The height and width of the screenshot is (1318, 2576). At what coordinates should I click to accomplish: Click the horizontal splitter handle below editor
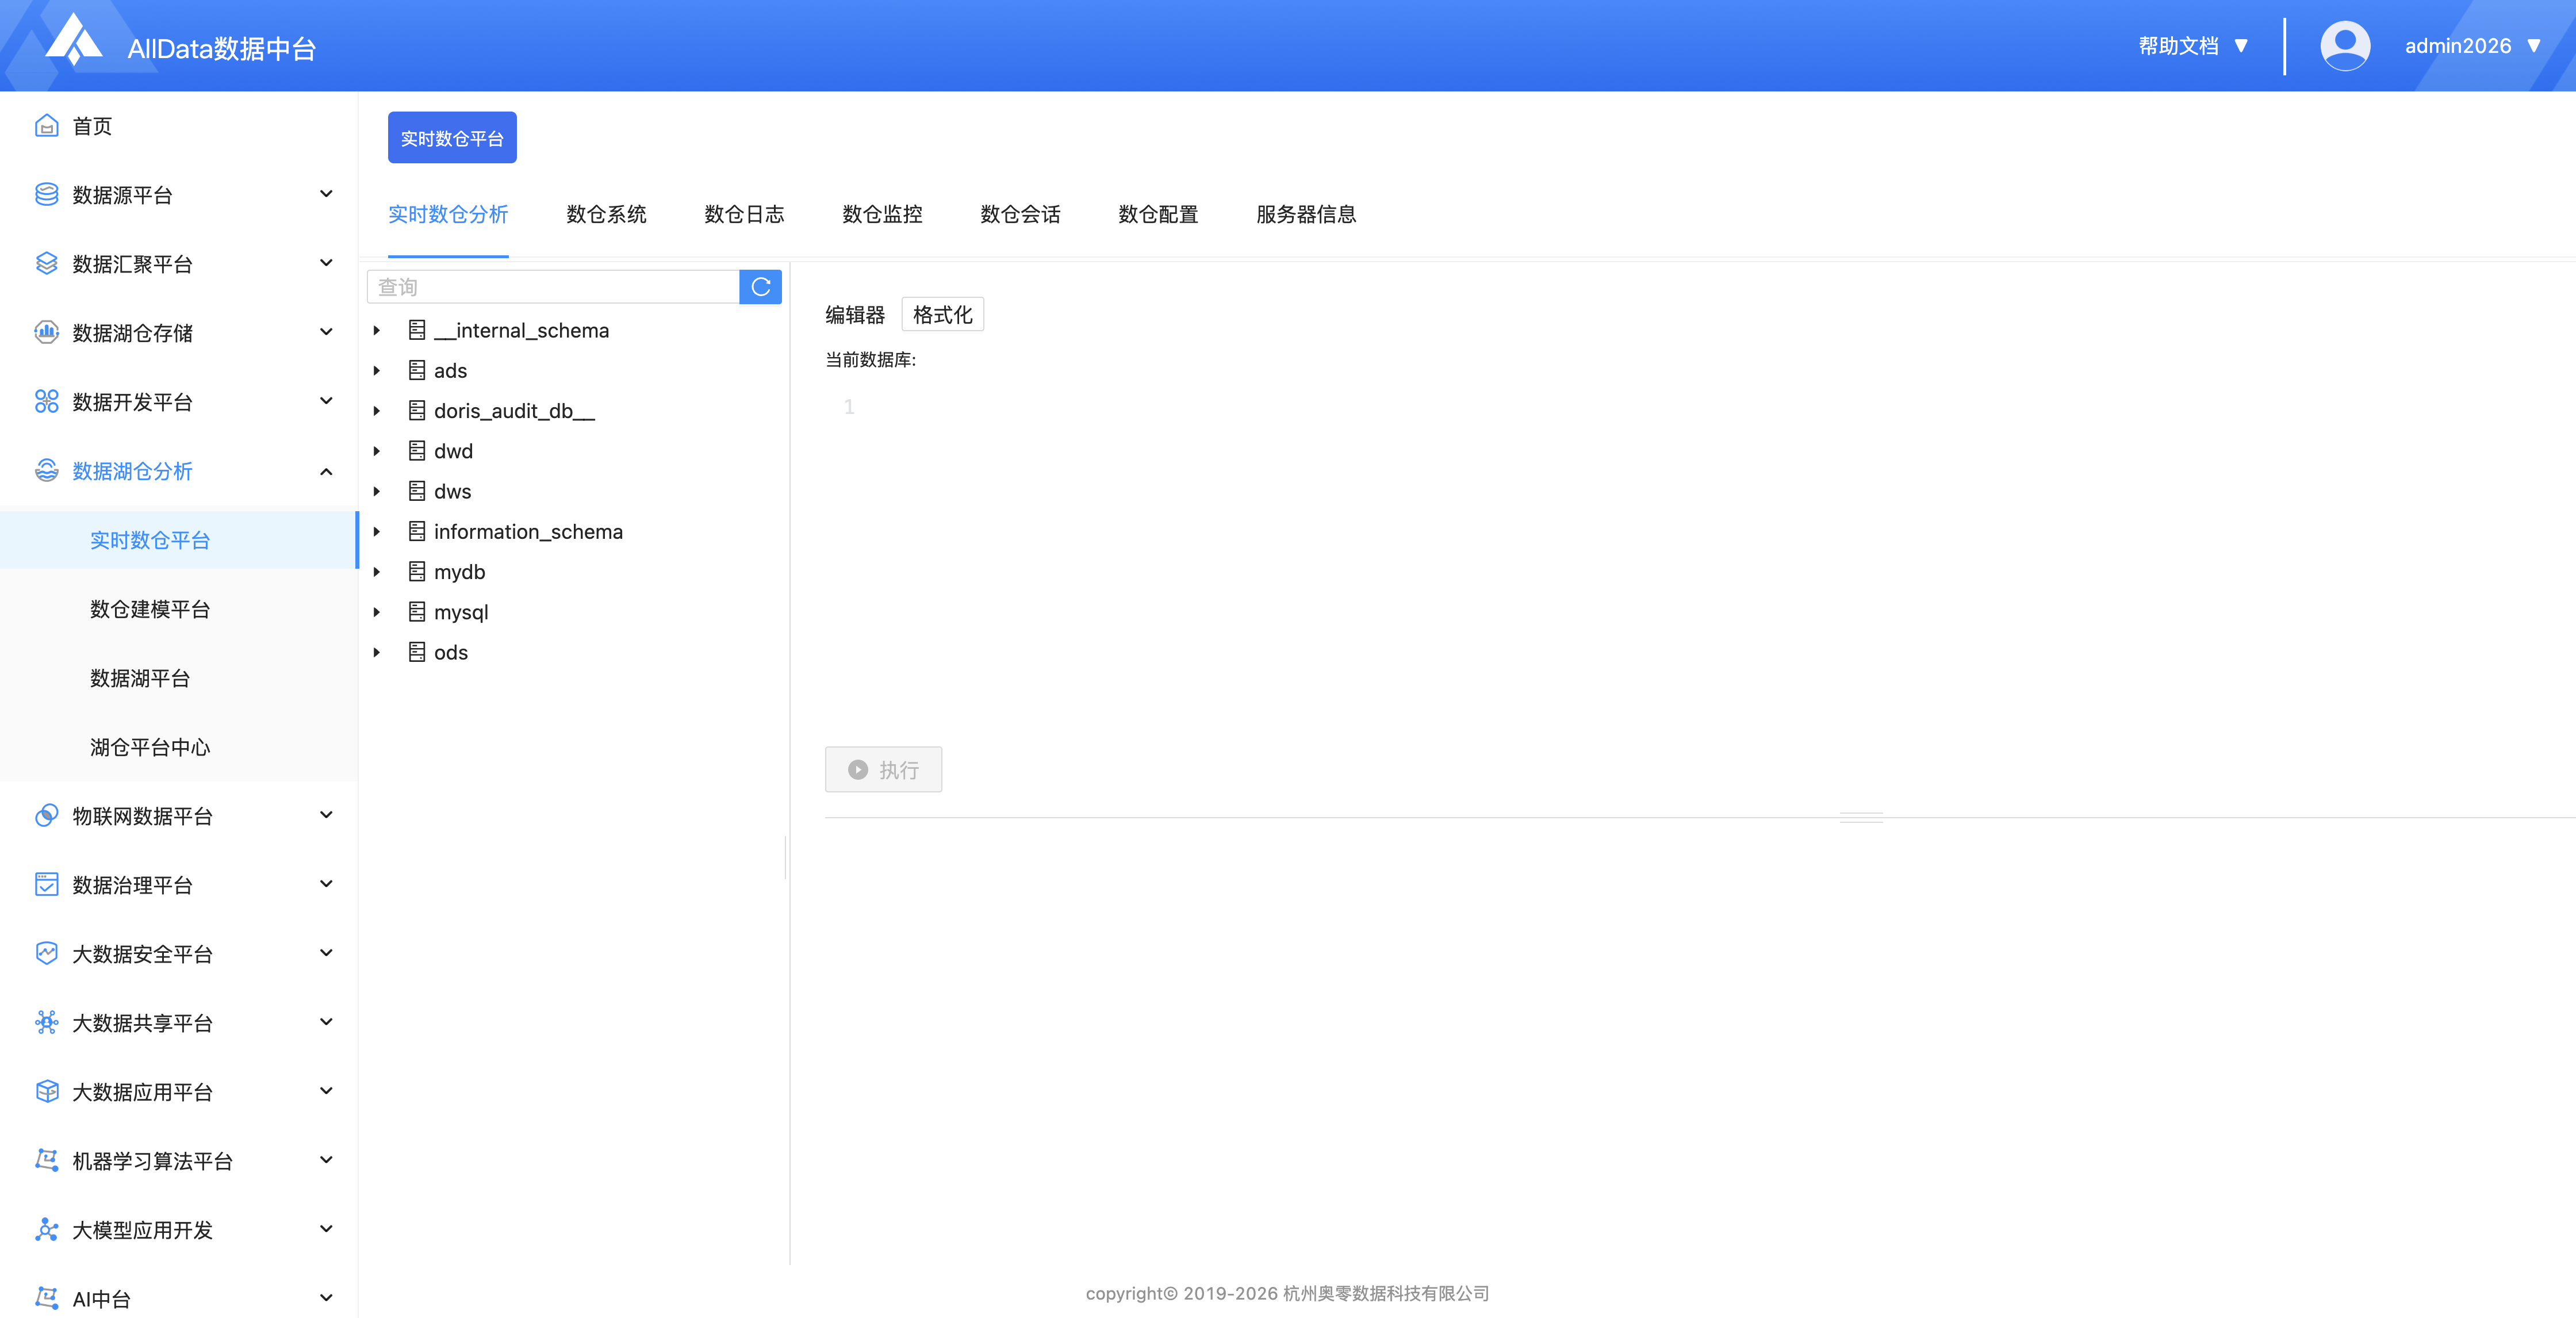tap(1860, 817)
